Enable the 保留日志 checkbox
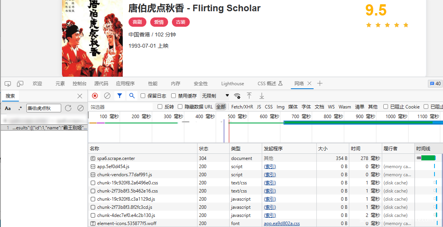Image resolution: width=443 pixels, height=227 pixels. 143,96
